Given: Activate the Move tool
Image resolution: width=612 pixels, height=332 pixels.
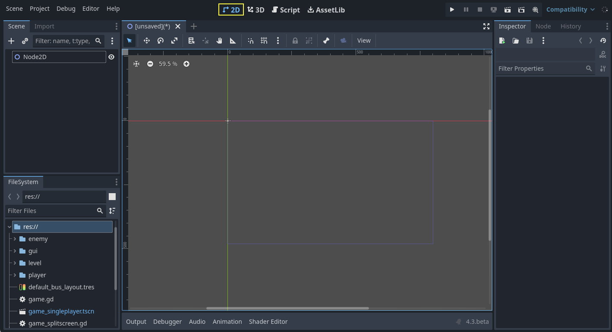Looking at the screenshot, I should point(146,40).
